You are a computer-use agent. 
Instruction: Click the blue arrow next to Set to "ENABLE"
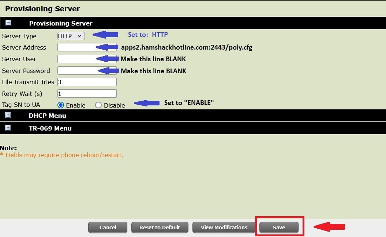coord(147,103)
